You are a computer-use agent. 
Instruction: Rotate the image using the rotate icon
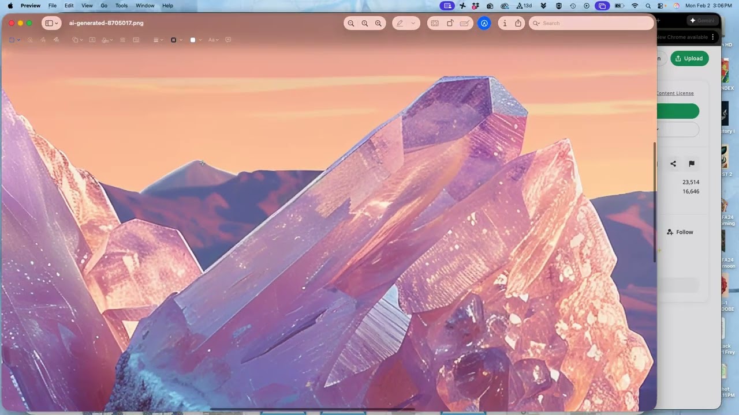coord(450,23)
